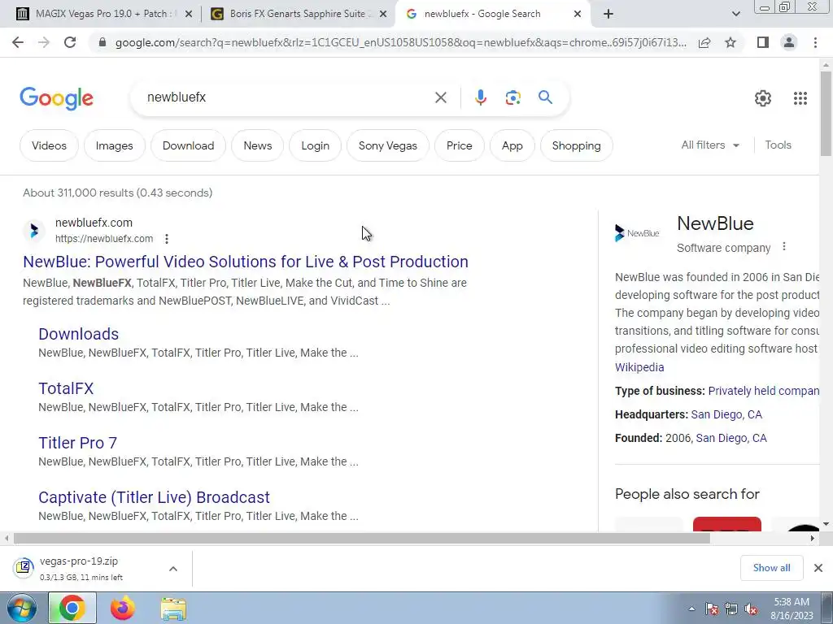Screen dimensions: 833x624
Task: Close the Boris FX Genarts tab
Action: click(x=383, y=15)
